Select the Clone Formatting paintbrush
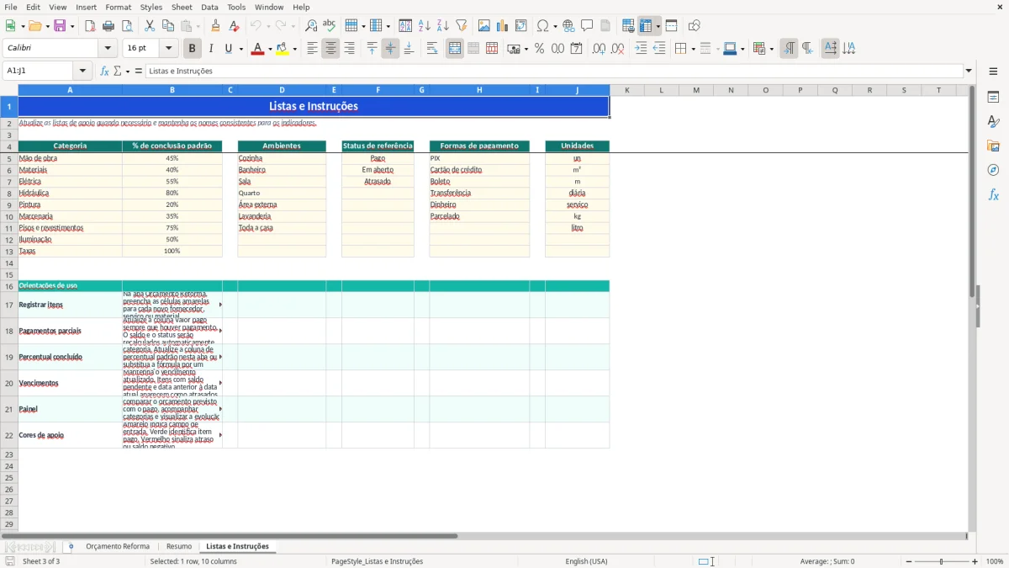Image resolution: width=1009 pixels, height=568 pixels. (x=215, y=26)
